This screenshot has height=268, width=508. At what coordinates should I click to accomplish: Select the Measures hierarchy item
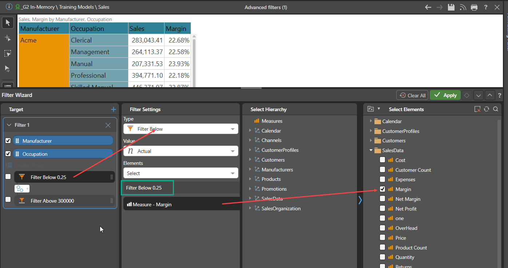[x=271, y=121]
